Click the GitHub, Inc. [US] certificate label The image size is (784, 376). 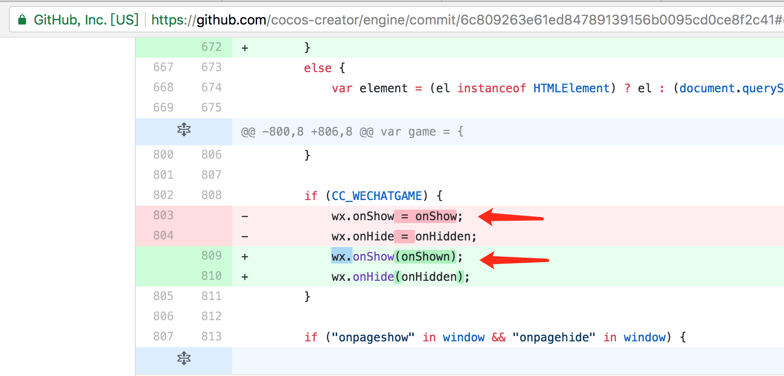click(86, 20)
